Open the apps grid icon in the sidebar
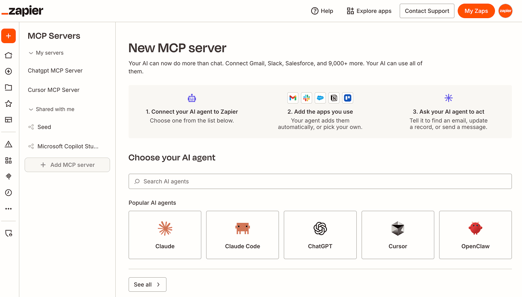This screenshot has width=522, height=297. 8,160
